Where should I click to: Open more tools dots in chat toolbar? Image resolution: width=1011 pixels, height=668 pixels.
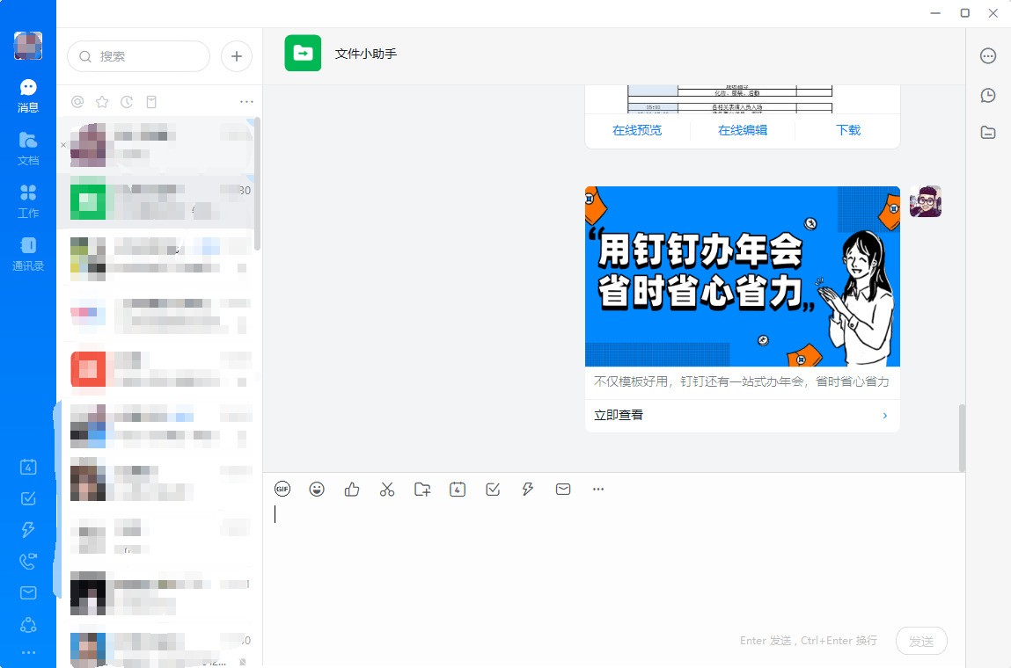pyautogui.click(x=598, y=489)
